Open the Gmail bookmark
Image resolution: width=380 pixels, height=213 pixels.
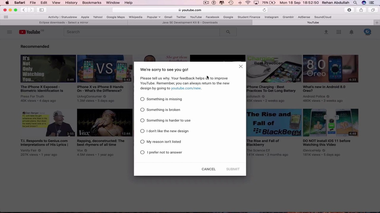click(x=168, y=17)
